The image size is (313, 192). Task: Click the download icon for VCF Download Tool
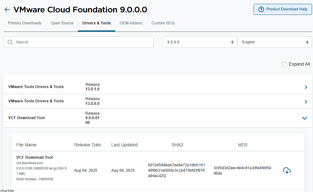click(x=287, y=170)
